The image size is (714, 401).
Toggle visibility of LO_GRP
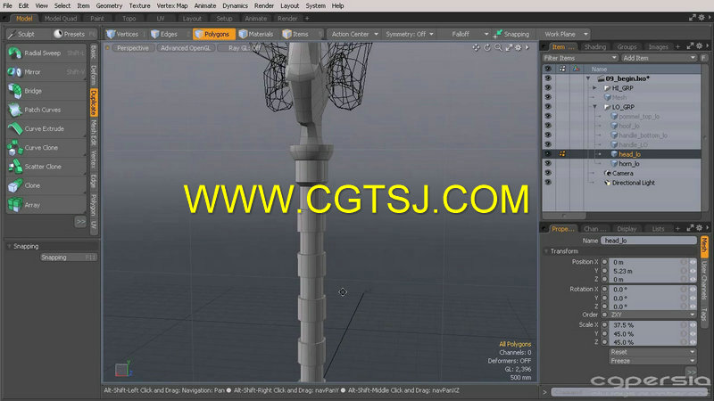coord(548,107)
